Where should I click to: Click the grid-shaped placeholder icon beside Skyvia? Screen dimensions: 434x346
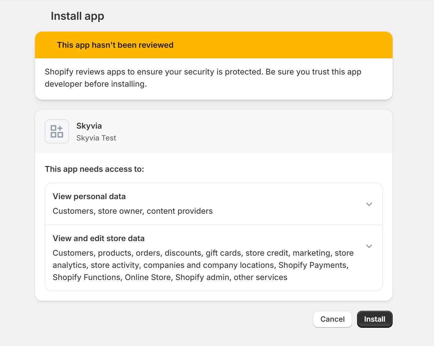[57, 131]
